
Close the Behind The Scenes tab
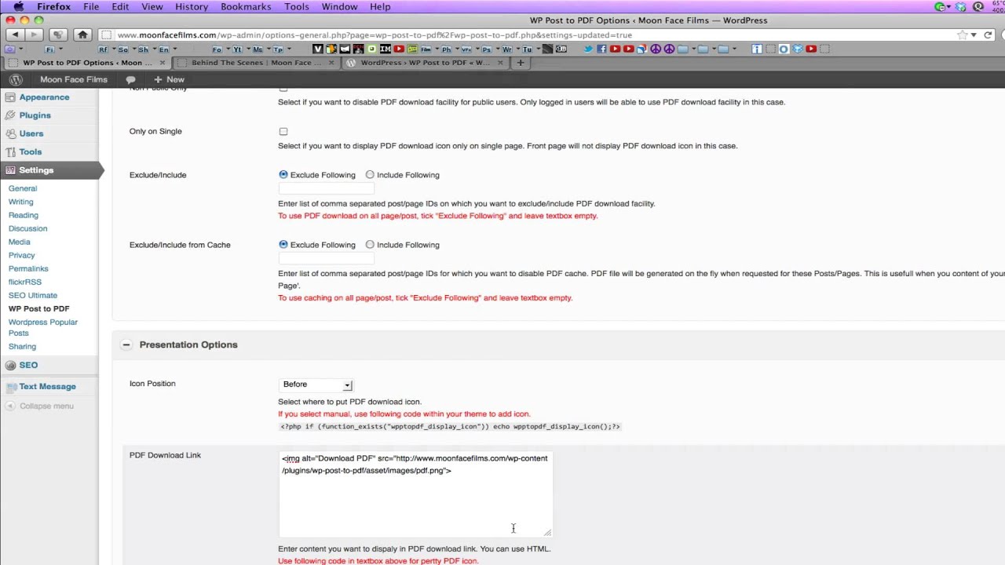331,63
